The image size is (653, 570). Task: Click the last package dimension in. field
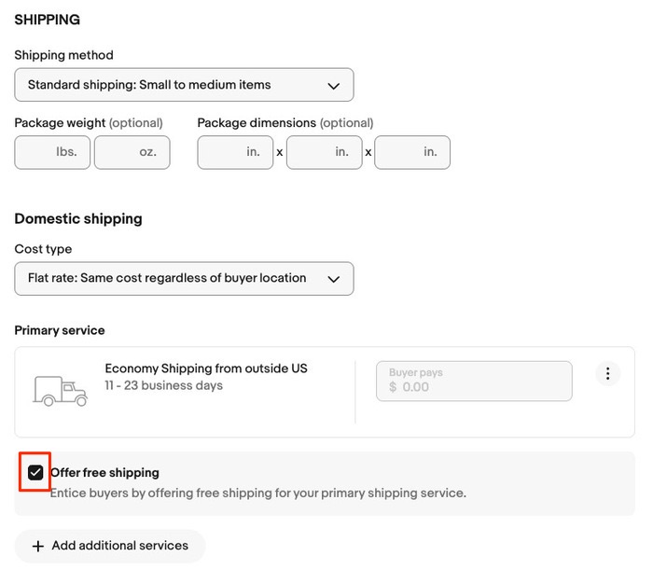point(411,152)
